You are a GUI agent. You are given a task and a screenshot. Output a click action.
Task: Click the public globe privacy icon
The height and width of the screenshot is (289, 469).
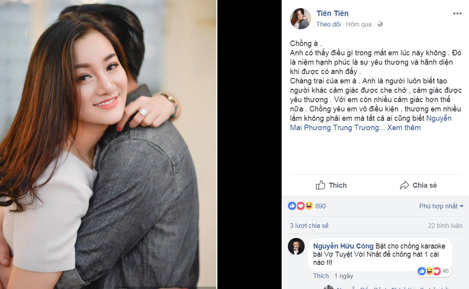coord(380,24)
